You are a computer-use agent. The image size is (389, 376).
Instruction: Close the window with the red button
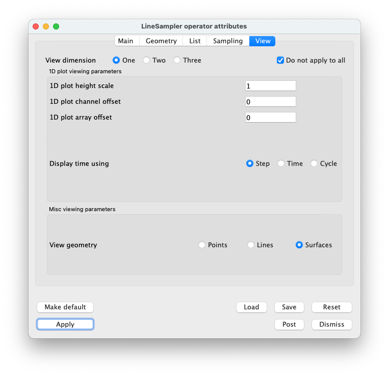36,26
